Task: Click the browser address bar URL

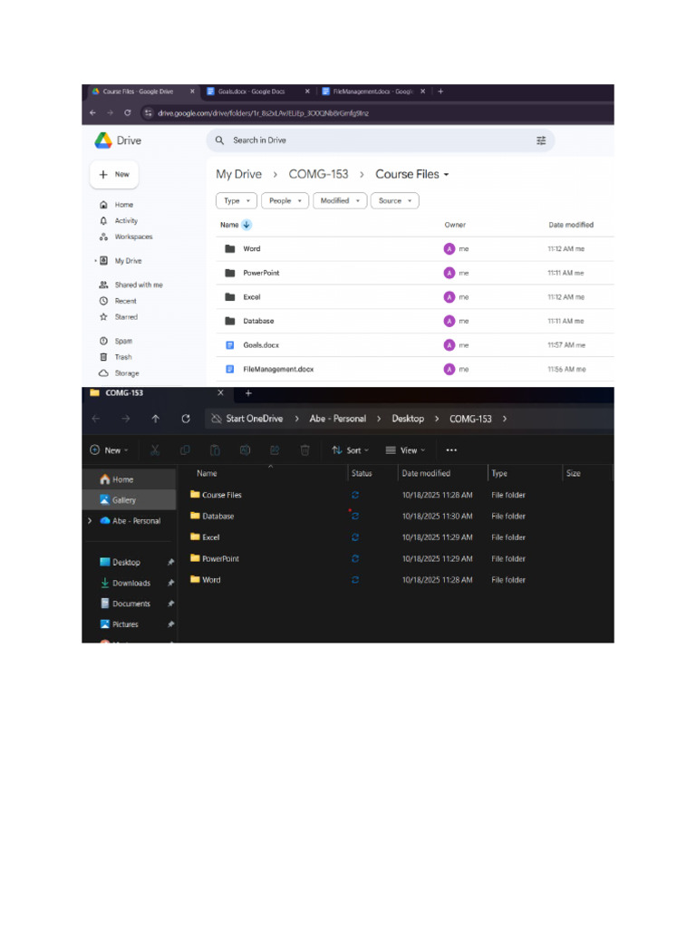Action: point(264,113)
